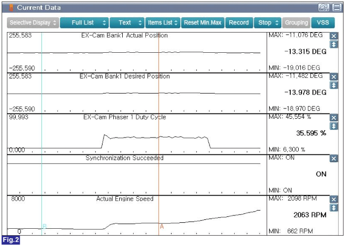
Task: Open the Items List dropdown
Action: pos(163,23)
